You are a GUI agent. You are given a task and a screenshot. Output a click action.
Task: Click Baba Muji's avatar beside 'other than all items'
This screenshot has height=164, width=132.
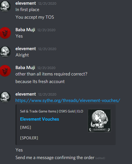tap(5, 71)
